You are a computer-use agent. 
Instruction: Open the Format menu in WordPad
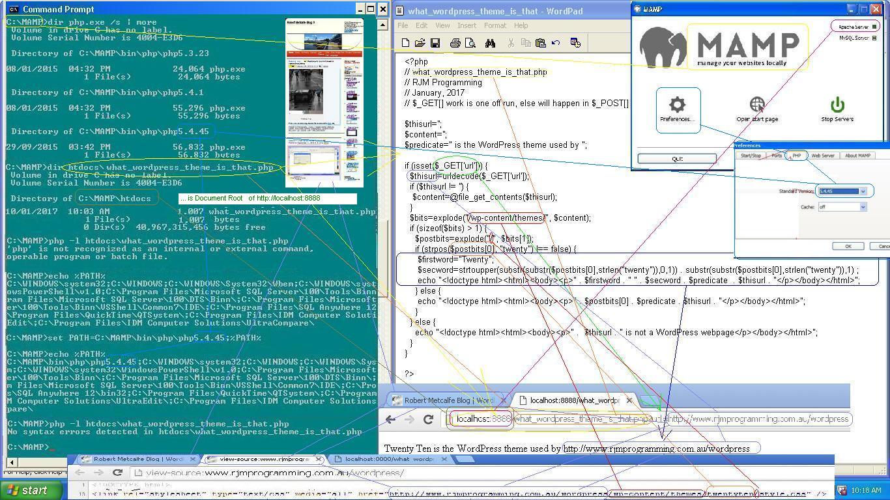(495, 25)
